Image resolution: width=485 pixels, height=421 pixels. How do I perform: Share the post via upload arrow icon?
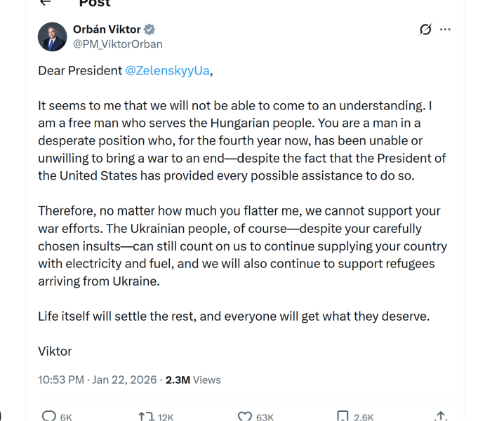click(441, 416)
